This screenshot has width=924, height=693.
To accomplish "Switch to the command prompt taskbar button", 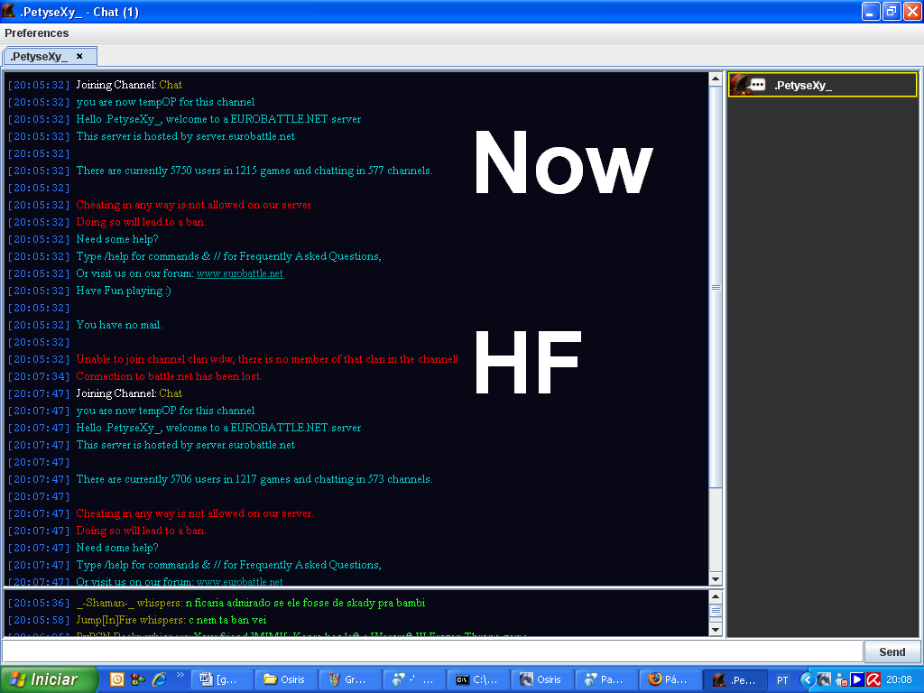I will point(480,680).
